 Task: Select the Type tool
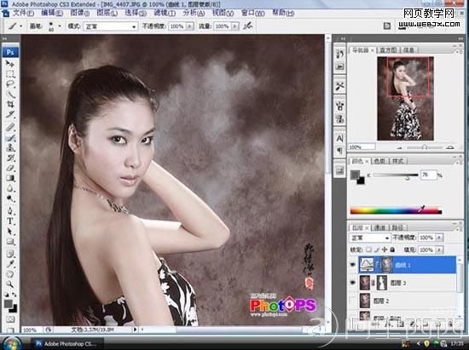tap(10, 221)
